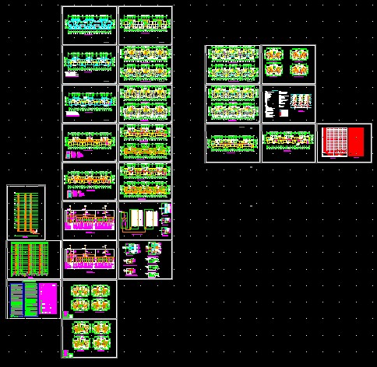Click the upper four-unit-plan sheet in the left column
Image resolution: width=377 pixels, height=367 pixels.
[x=90, y=299]
